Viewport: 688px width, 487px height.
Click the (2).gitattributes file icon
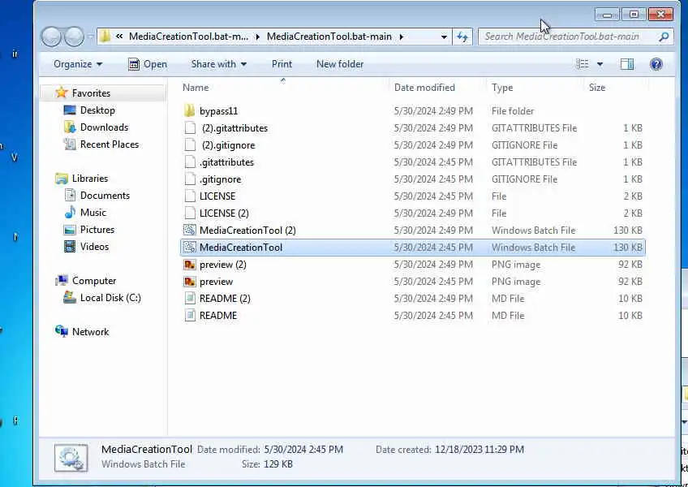pos(190,127)
